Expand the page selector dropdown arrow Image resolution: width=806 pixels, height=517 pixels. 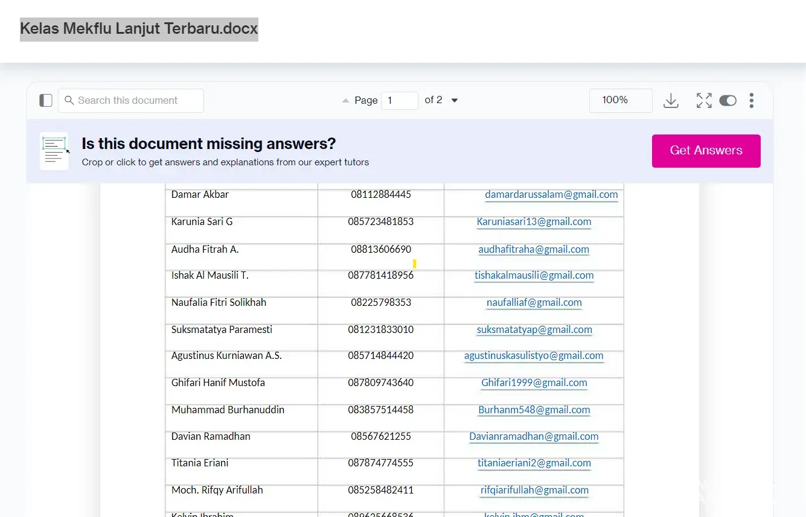(455, 101)
